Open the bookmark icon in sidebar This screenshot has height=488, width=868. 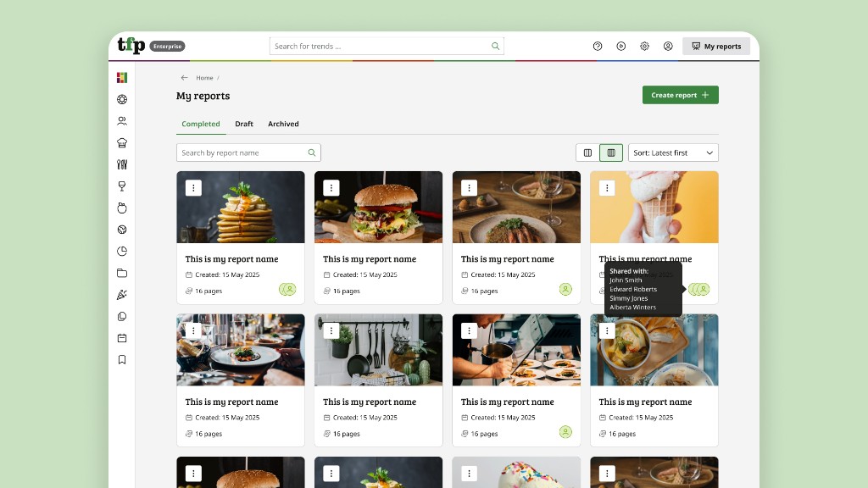tap(122, 359)
